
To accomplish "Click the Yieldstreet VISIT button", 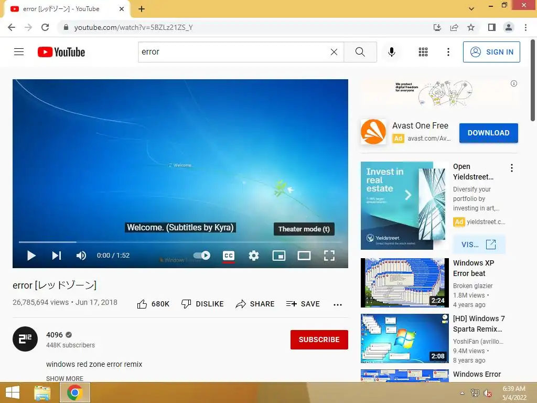I will (x=479, y=245).
